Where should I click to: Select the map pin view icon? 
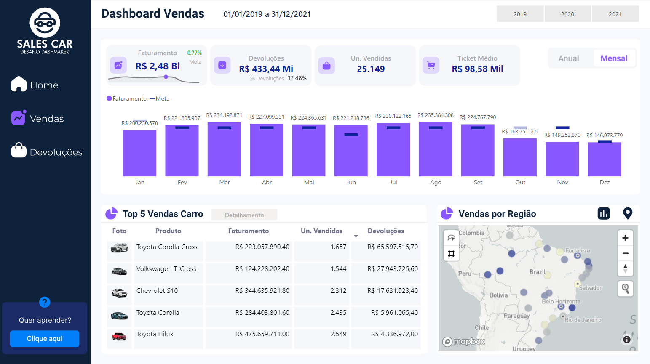[628, 213]
